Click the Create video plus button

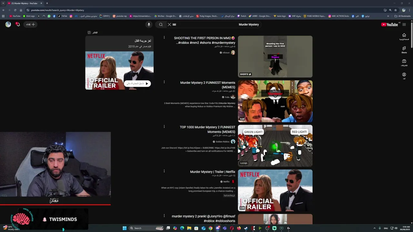31,24
